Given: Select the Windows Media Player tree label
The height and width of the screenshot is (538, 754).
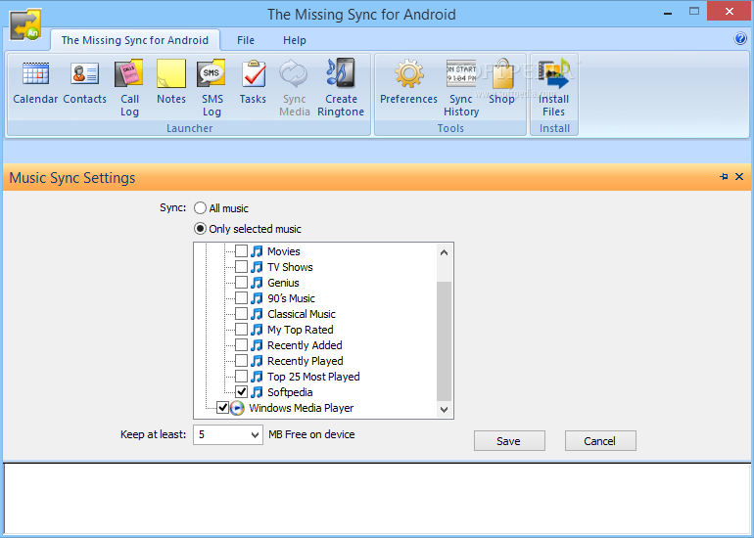Looking at the screenshot, I should [301, 408].
